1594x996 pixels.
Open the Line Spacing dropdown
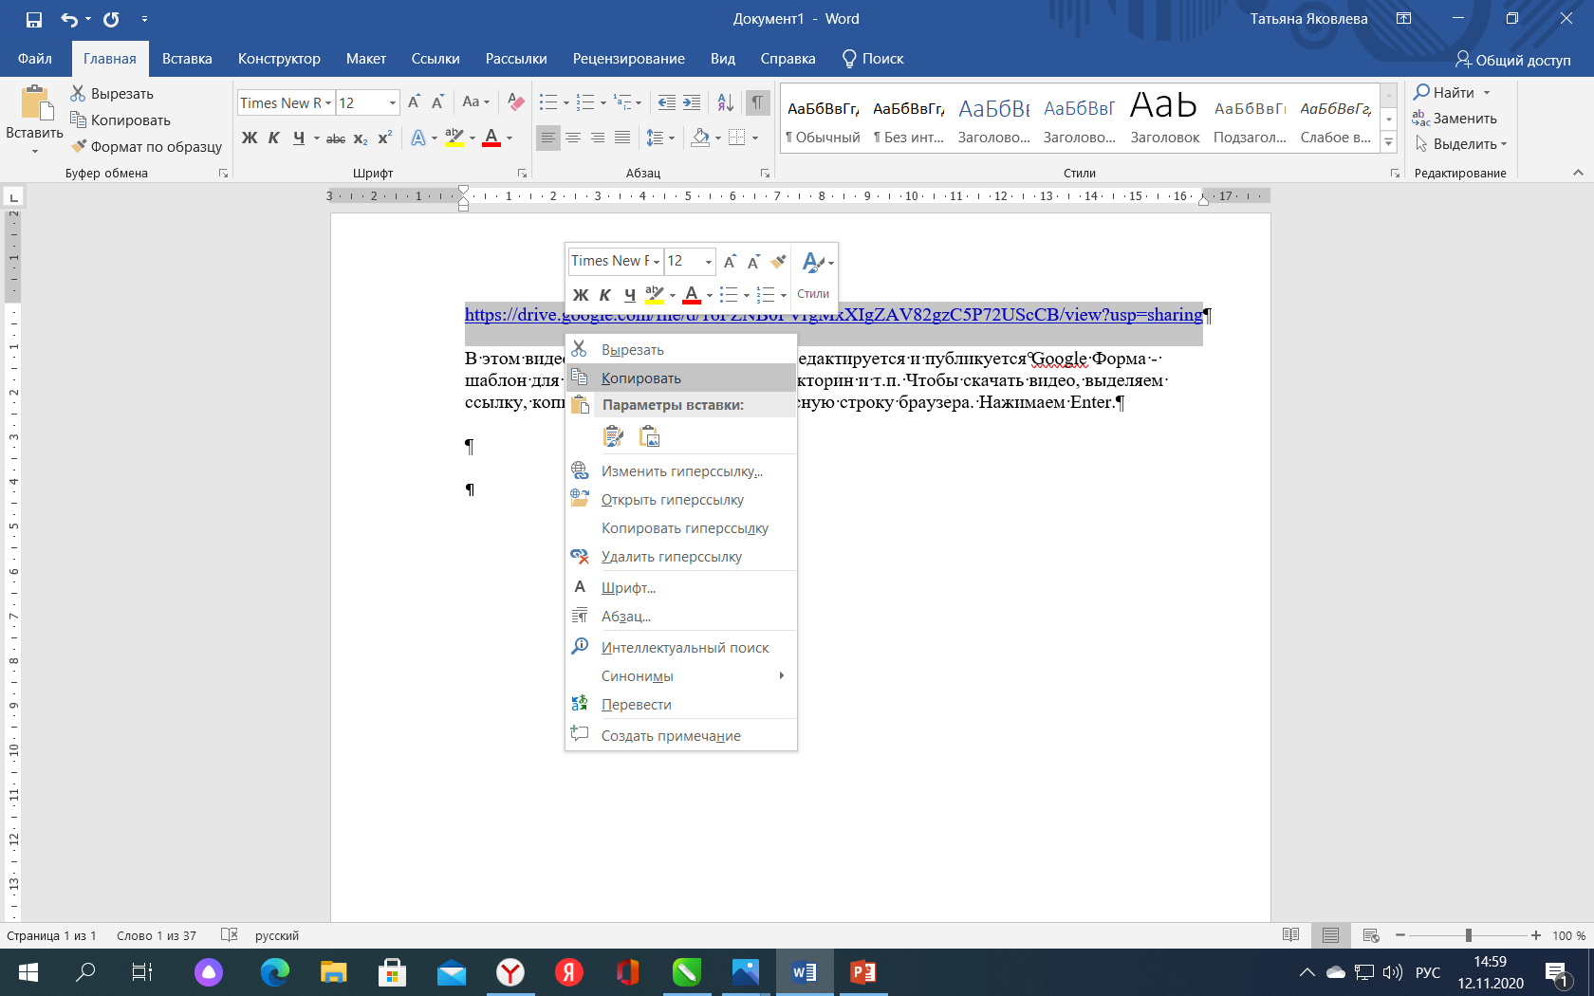pos(660,138)
